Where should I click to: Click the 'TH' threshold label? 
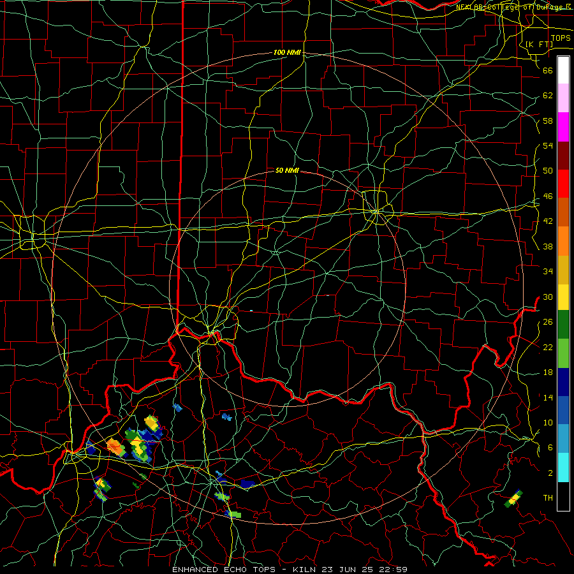tap(548, 498)
